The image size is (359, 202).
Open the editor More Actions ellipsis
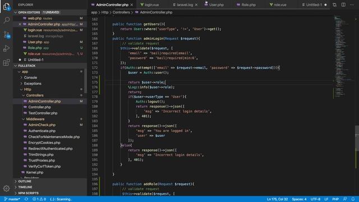[352, 4]
